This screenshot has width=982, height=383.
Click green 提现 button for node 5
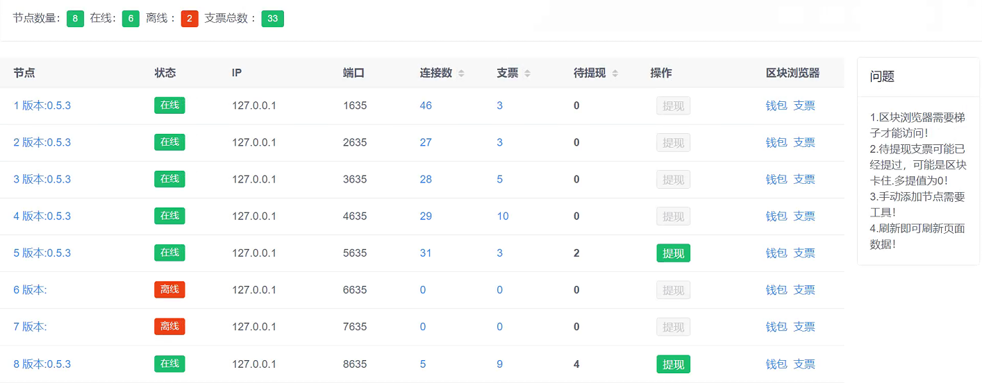coord(673,253)
